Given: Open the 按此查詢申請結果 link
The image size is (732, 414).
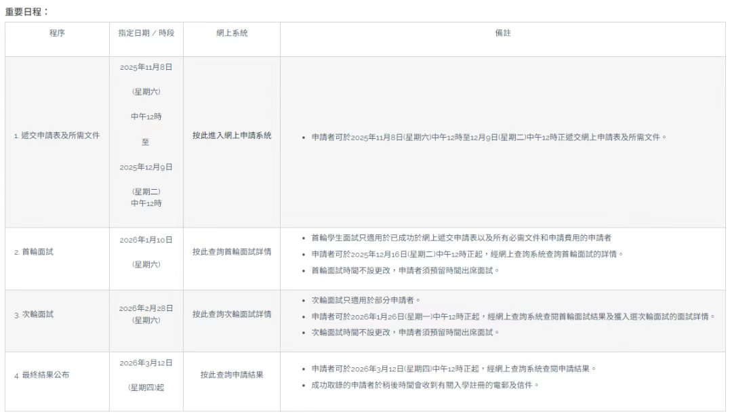Looking at the screenshot, I should point(232,375).
